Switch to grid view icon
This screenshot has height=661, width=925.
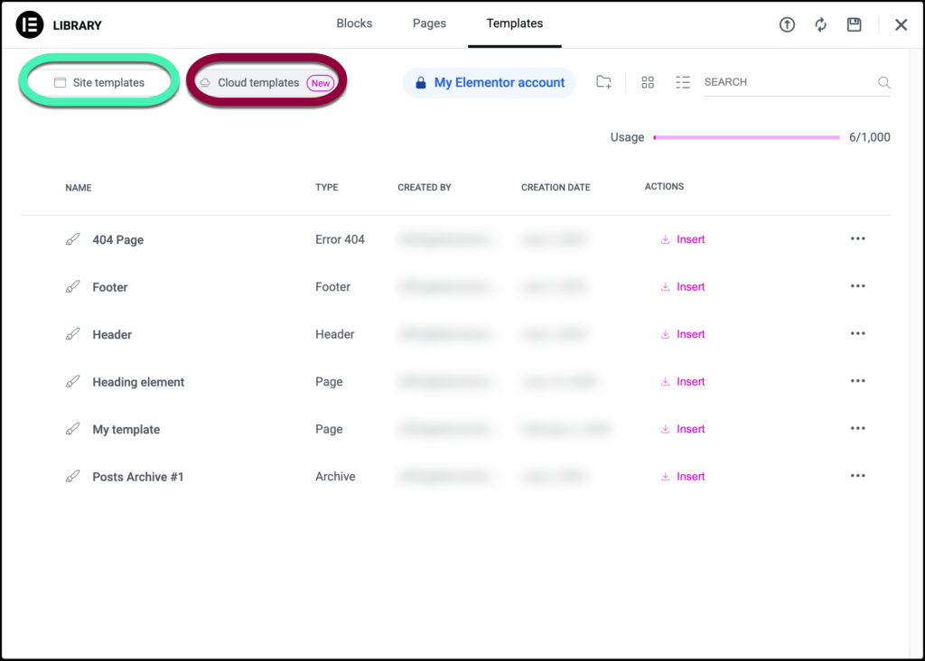pos(648,82)
